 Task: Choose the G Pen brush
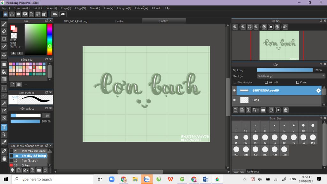28,165
